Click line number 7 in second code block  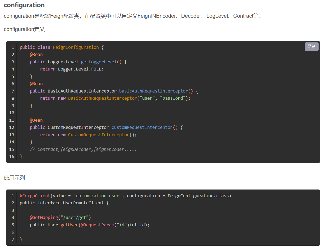click(13, 239)
